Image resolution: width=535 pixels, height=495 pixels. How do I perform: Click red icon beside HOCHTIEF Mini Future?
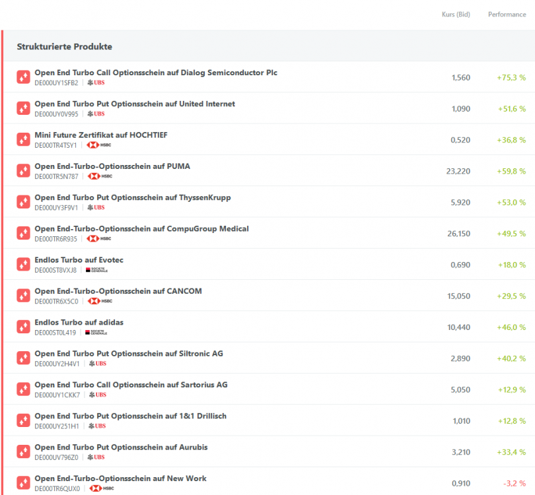point(23,139)
